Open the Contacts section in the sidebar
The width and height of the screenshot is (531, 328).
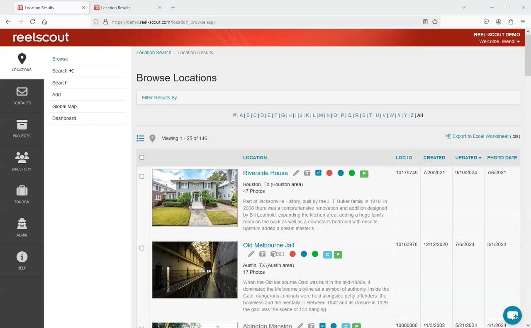coord(22,96)
